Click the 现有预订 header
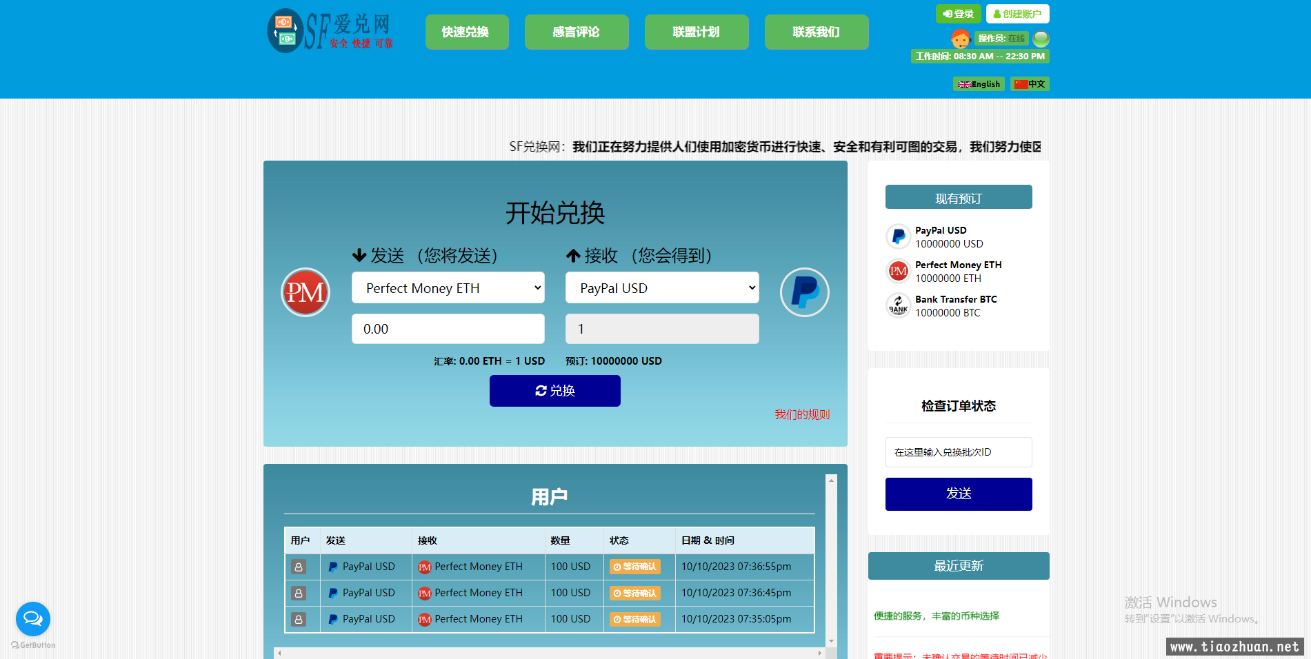Image resolution: width=1311 pixels, height=659 pixels. (959, 197)
